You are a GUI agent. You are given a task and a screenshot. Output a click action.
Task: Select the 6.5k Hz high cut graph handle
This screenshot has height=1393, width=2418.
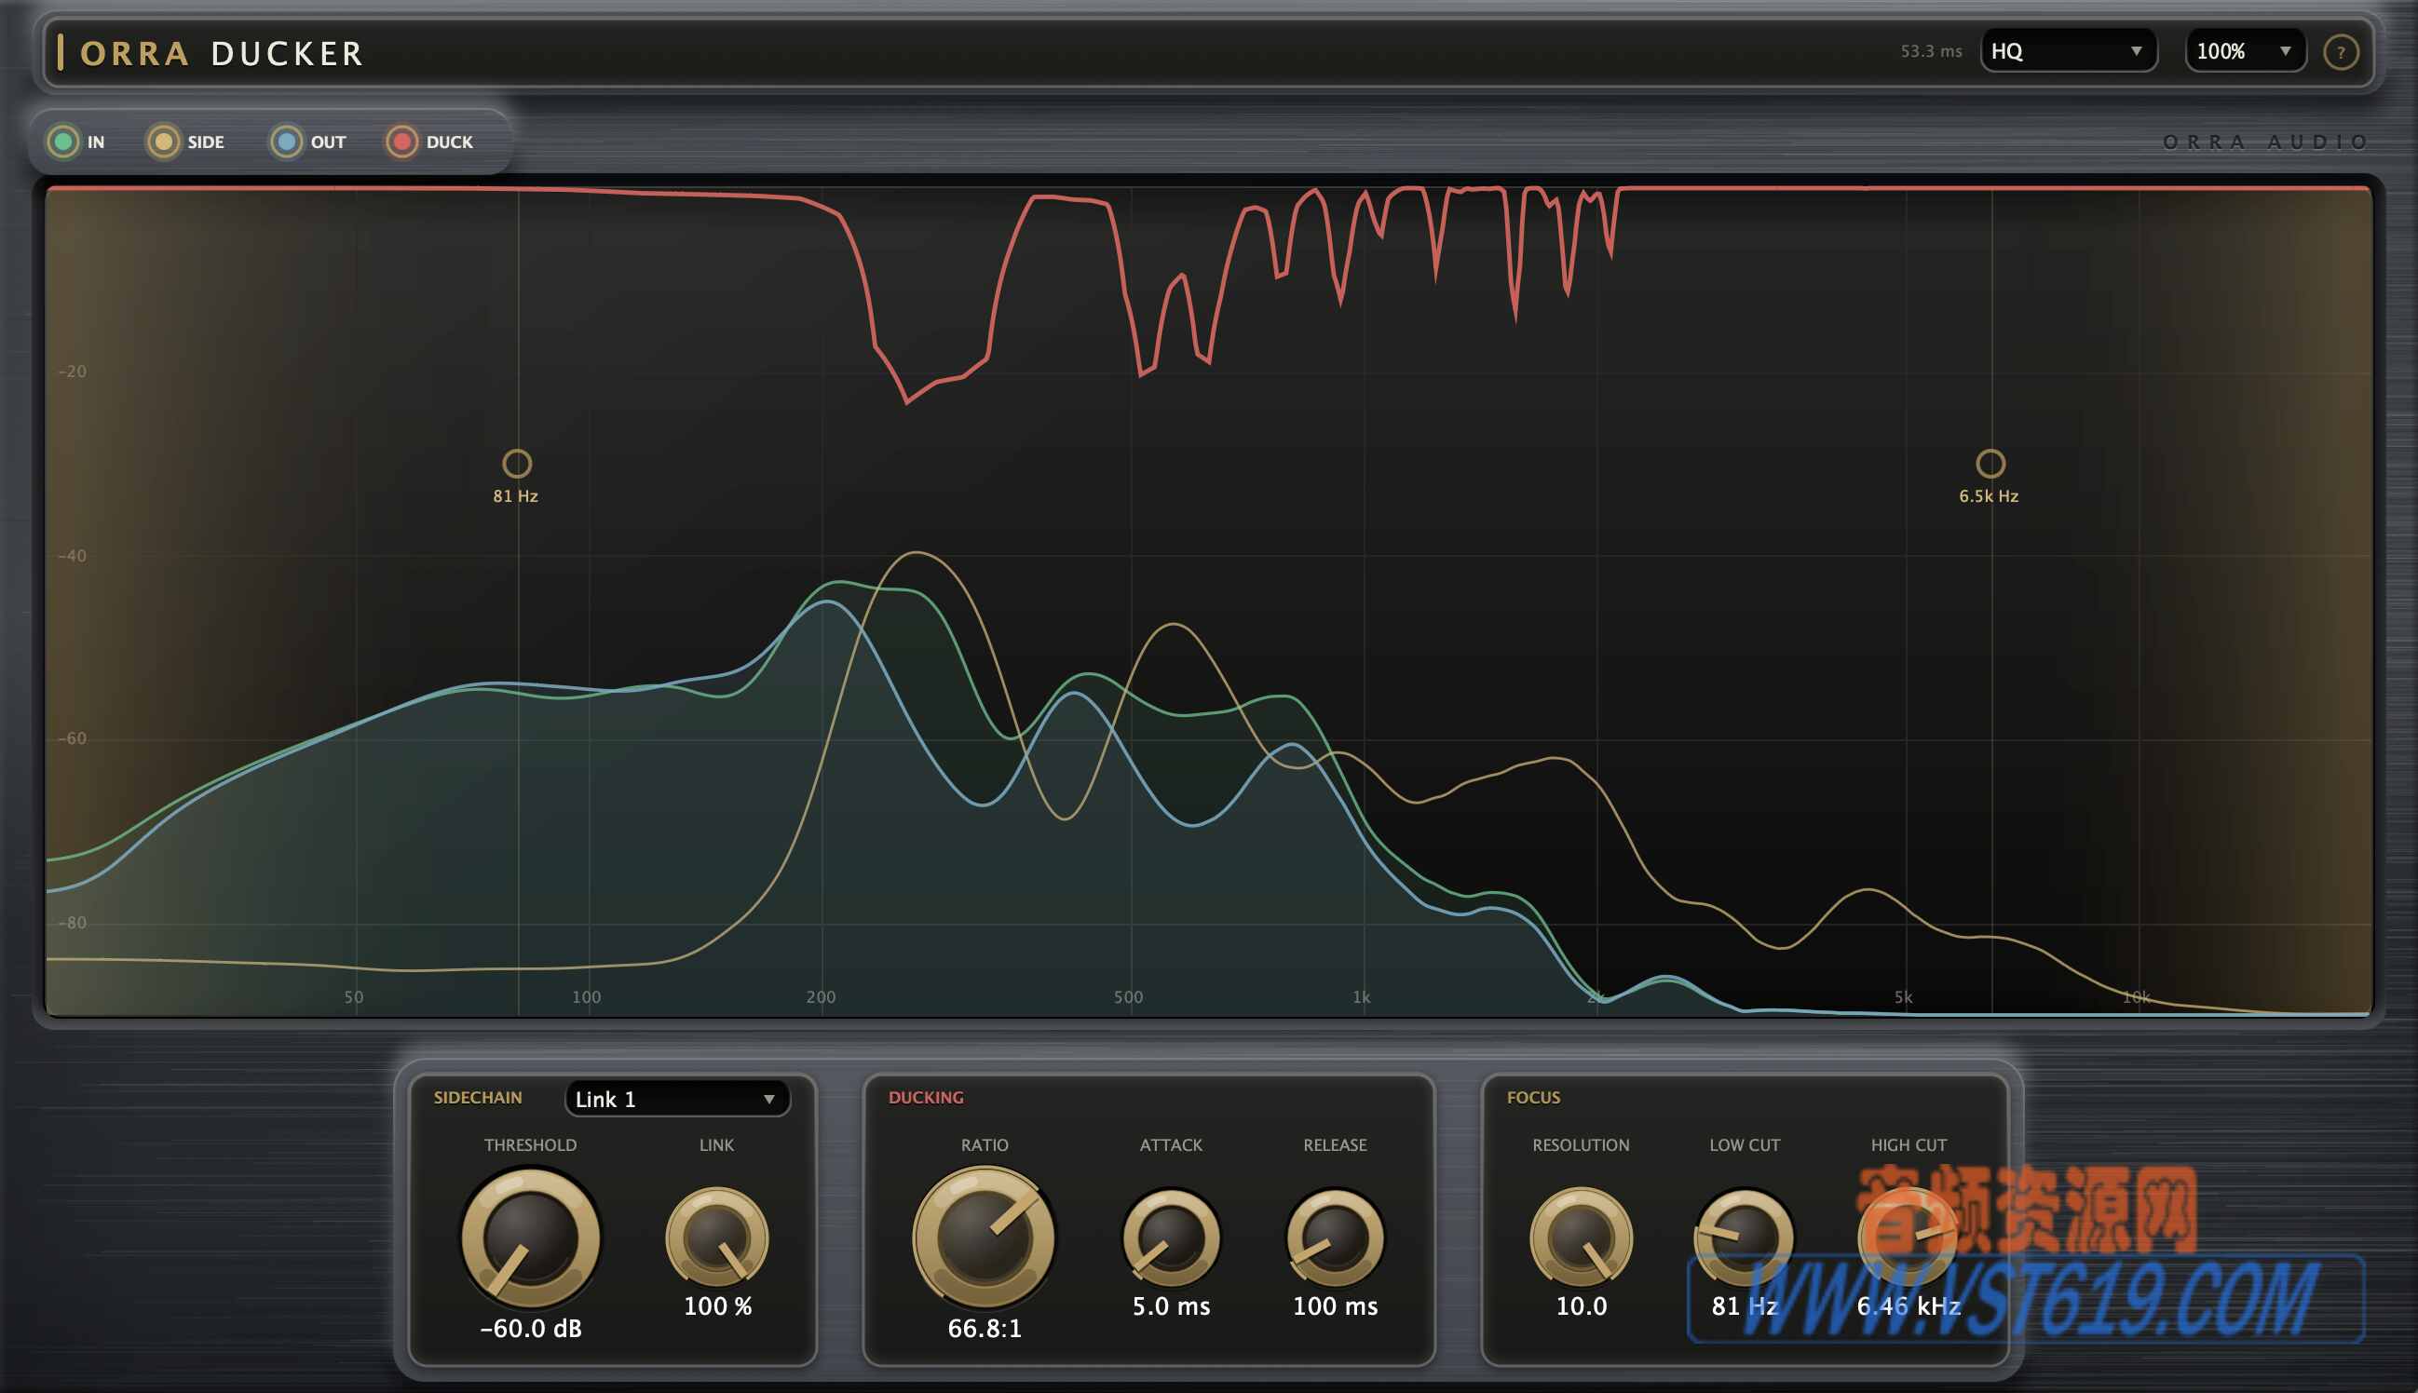1990,463
